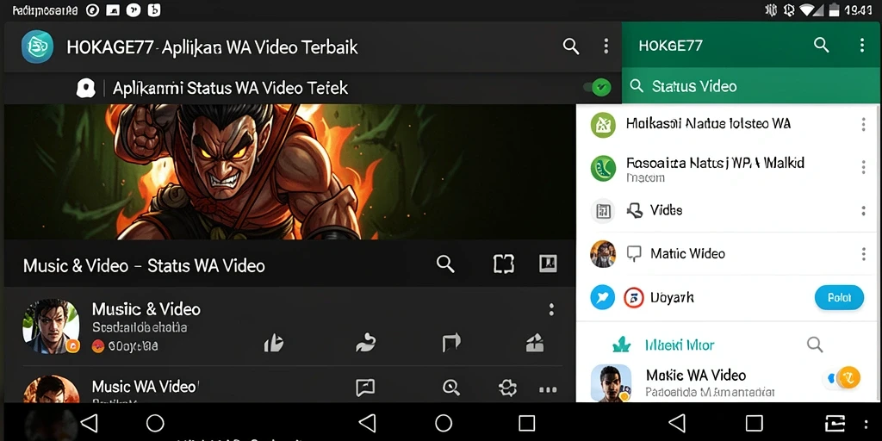Tap the right-side recents square navigation button

coord(754,423)
